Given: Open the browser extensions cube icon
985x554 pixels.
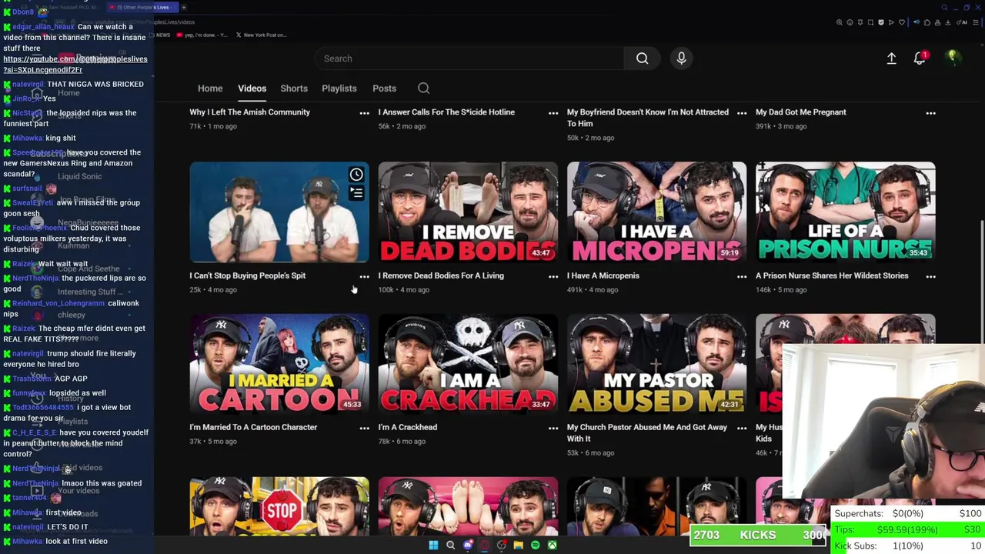Looking at the screenshot, I should click(x=927, y=22).
